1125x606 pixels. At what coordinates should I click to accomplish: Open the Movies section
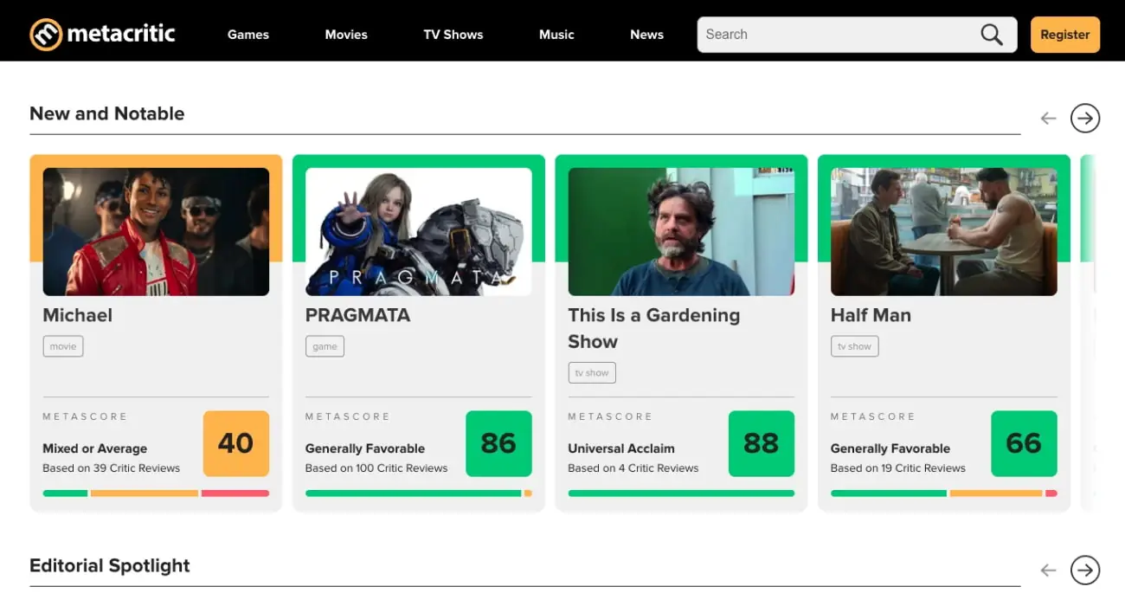tap(346, 34)
